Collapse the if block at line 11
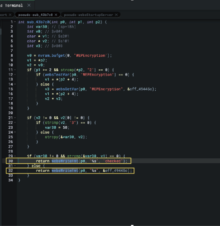This screenshot has width=220, height=226. point(15,70)
